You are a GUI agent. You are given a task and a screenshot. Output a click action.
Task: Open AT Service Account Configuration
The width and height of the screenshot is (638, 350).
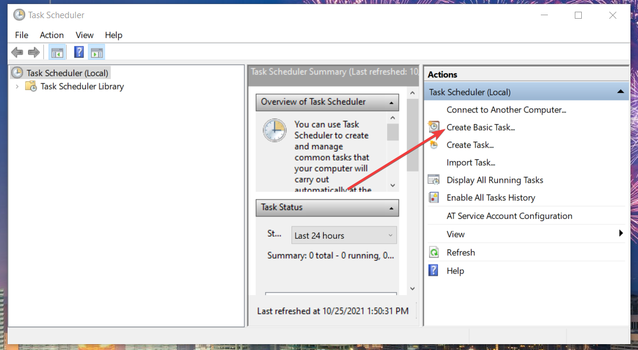[509, 215]
